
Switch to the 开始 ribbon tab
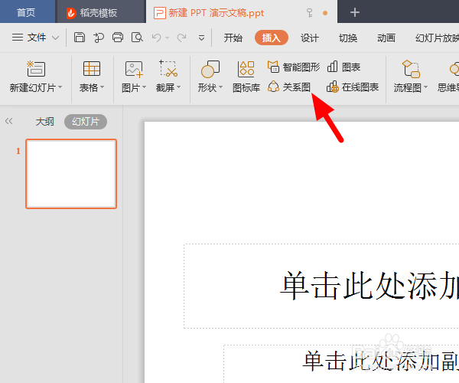(233, 38)
